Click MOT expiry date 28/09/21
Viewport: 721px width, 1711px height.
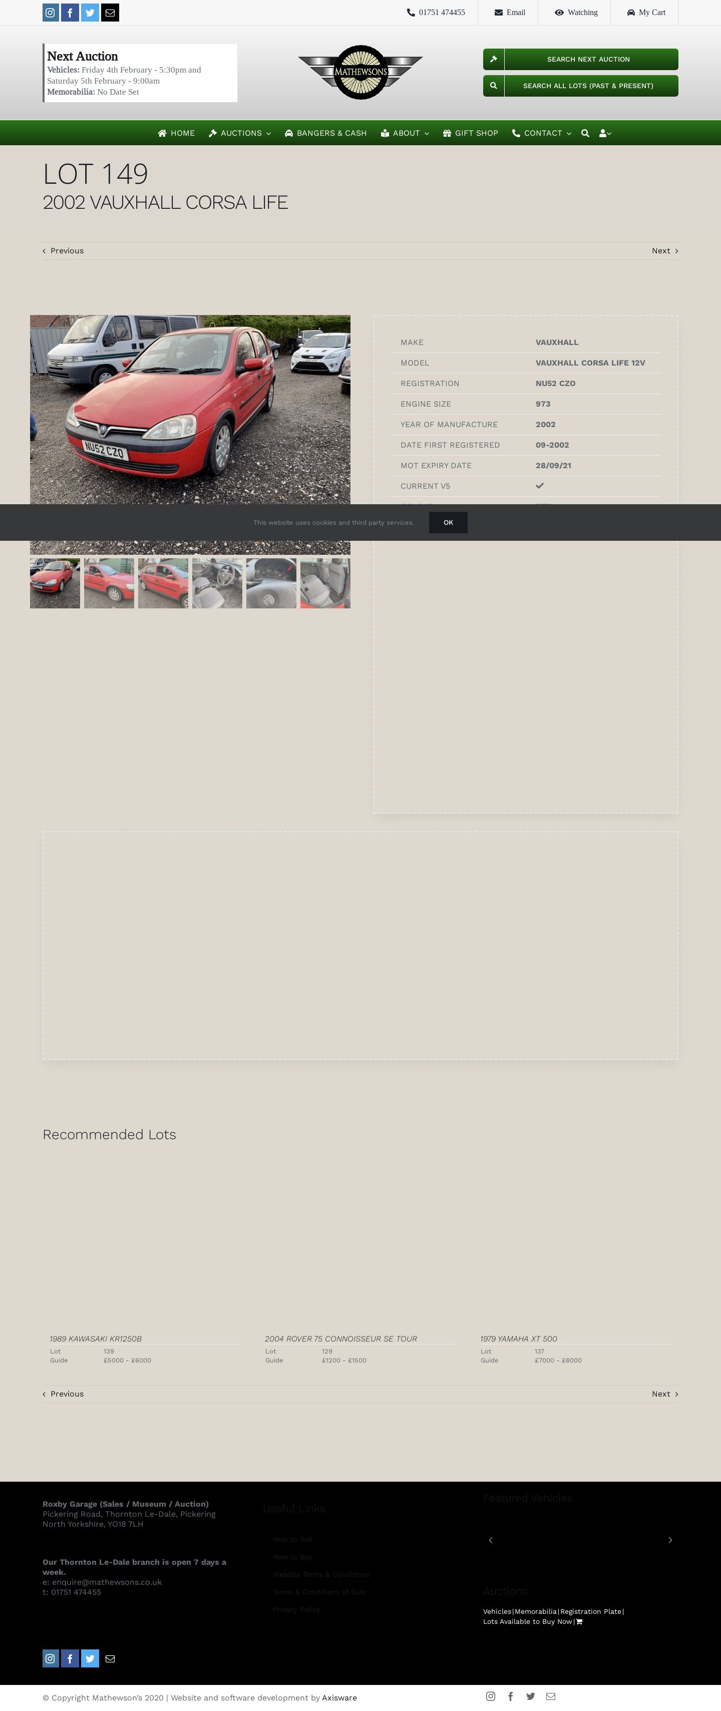(x=553, y=466)
